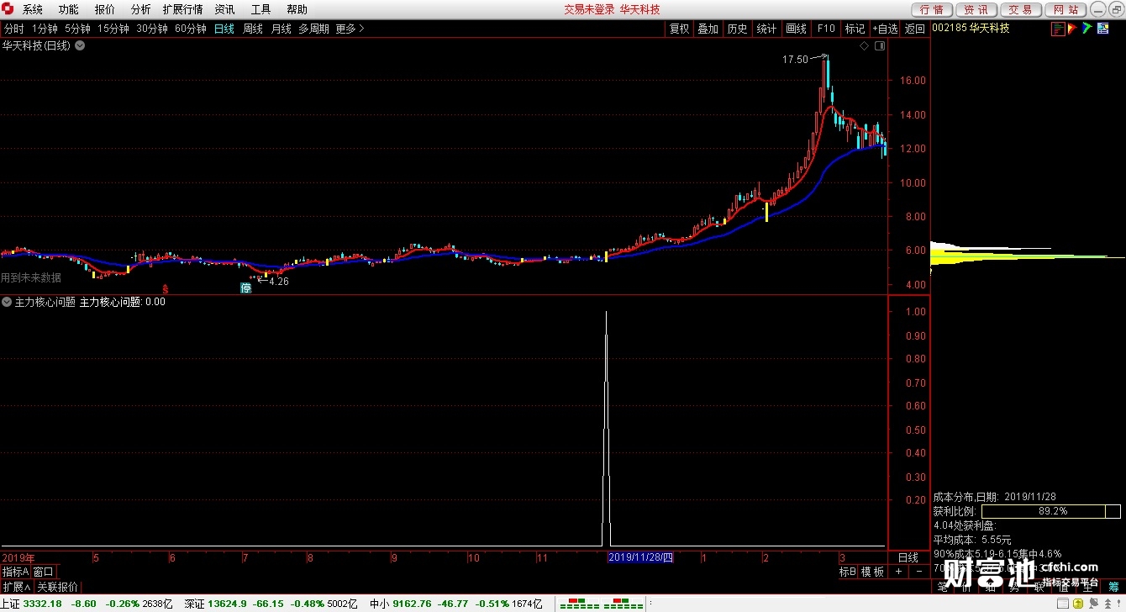1126x612 pixels.
Task: Open the 报价 menu
Action: click(105, 9)
